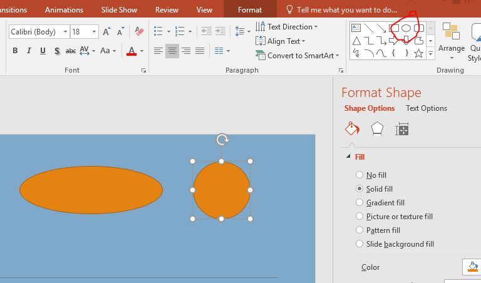The image size is (481, 283).
Task: Switch to the Review tab
Action: click(x=167, y=10)
